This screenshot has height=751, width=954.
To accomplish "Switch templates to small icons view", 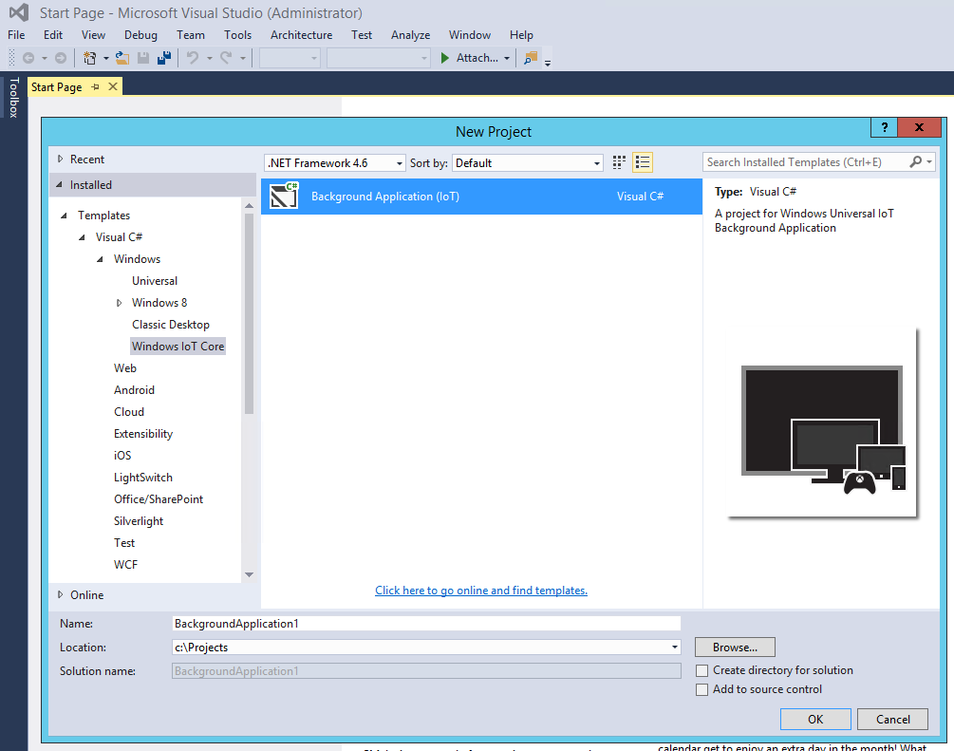I will pyautogui.click(x=619, y=162).
